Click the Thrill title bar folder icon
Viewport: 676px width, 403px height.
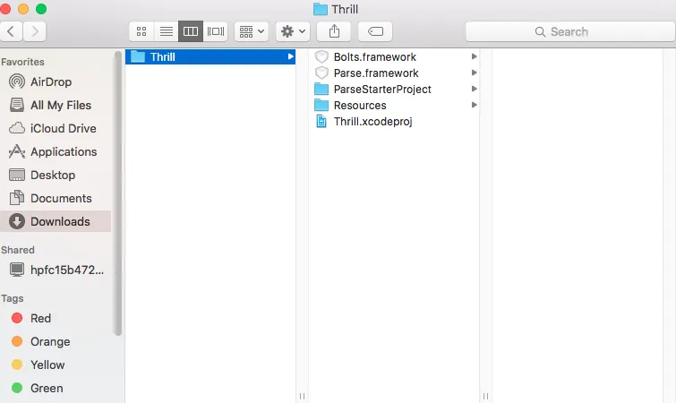click(320, 9)
